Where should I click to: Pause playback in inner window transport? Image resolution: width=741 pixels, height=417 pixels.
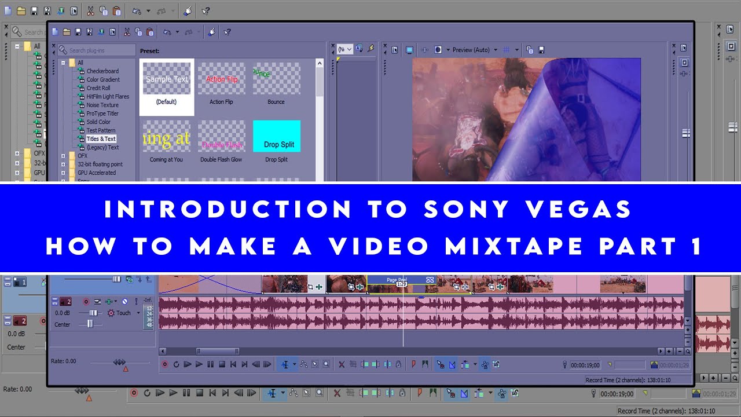tap(210, 364)
